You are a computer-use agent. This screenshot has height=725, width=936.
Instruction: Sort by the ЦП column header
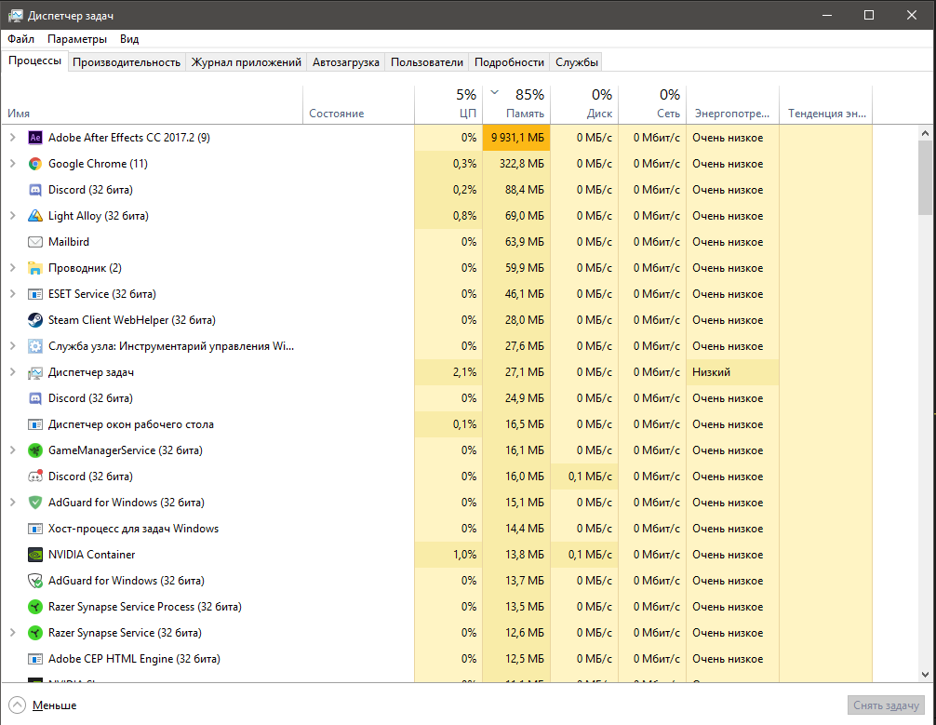[x=448, y=105]
